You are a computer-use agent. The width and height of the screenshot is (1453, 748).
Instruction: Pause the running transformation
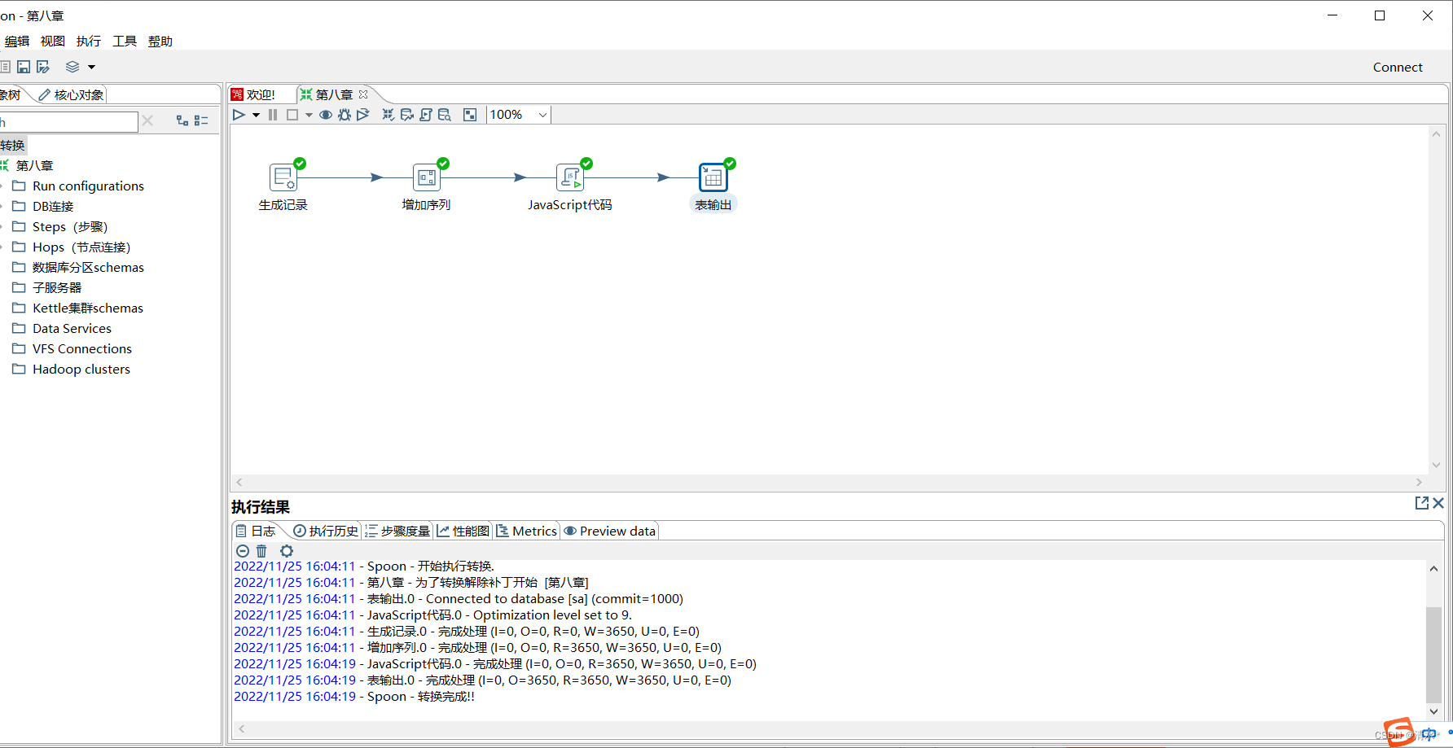(x=273, y=115)
